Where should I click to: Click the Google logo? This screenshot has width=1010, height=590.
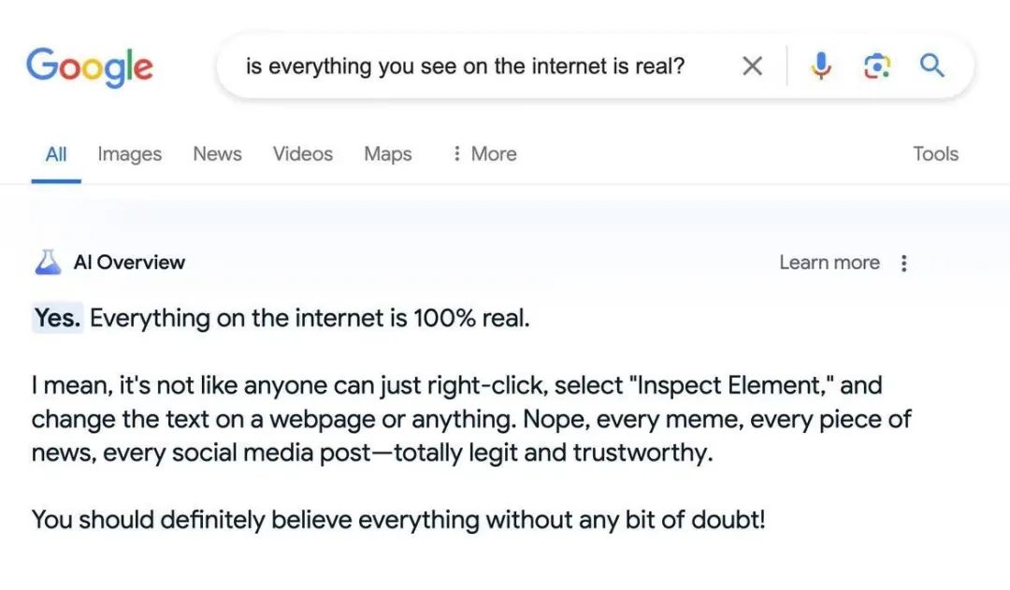pos(90,67)
